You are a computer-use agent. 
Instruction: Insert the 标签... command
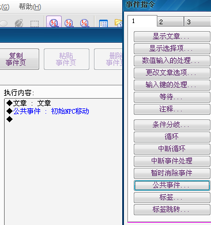[x=172, y=197]
